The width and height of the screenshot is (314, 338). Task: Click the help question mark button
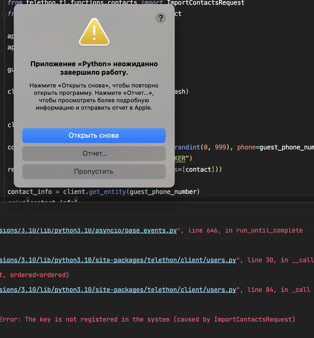tap(161, 18)
